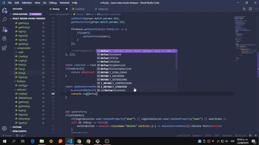Open errors and warnings in status bar
The image size is (259, 145).
pyautogui.click(x=21, y=136)
